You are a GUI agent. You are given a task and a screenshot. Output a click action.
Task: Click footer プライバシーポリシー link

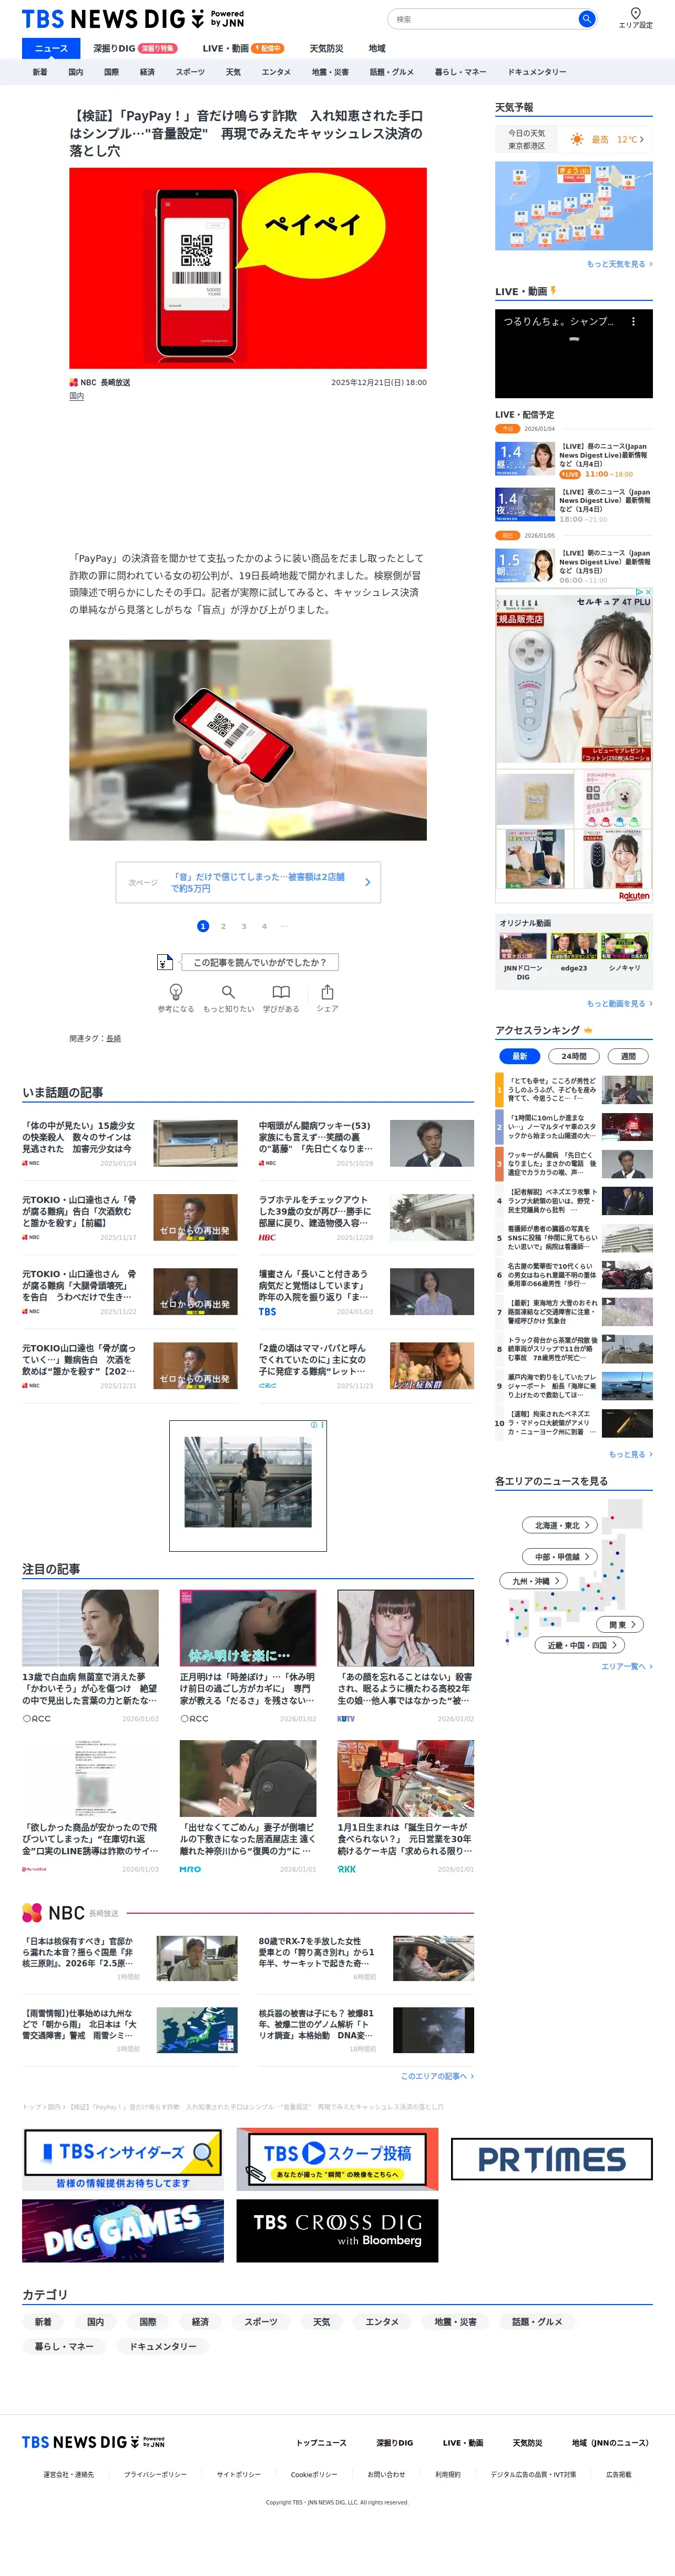point(155,2475)
